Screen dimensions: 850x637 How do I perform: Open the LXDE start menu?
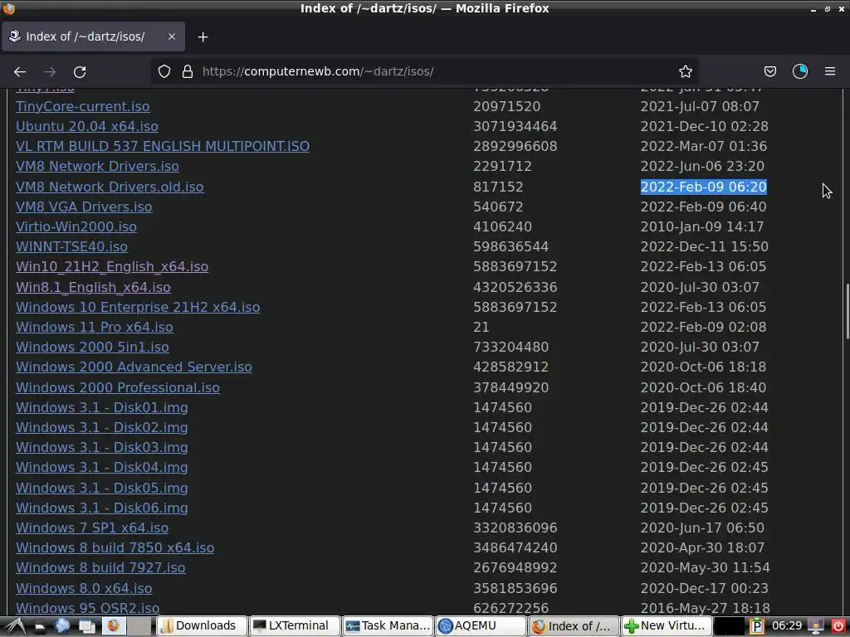[15, 625]
